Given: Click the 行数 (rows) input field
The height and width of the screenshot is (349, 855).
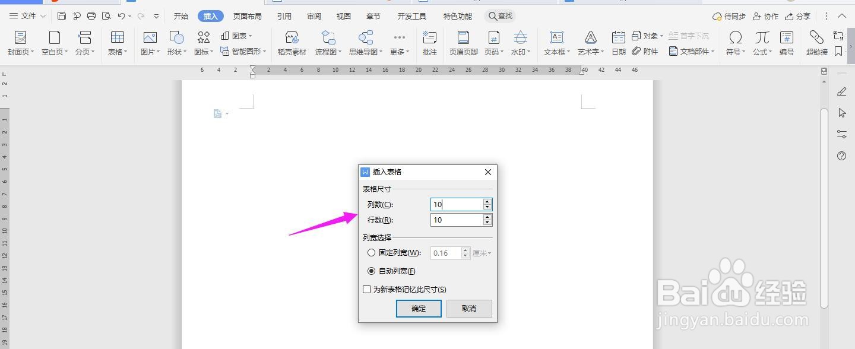Looking at the screenshot, I should coord(457,220).
